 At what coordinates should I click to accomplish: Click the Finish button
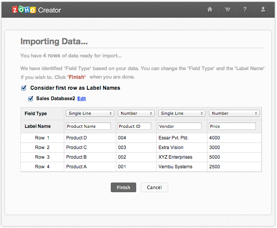(123, 187)
